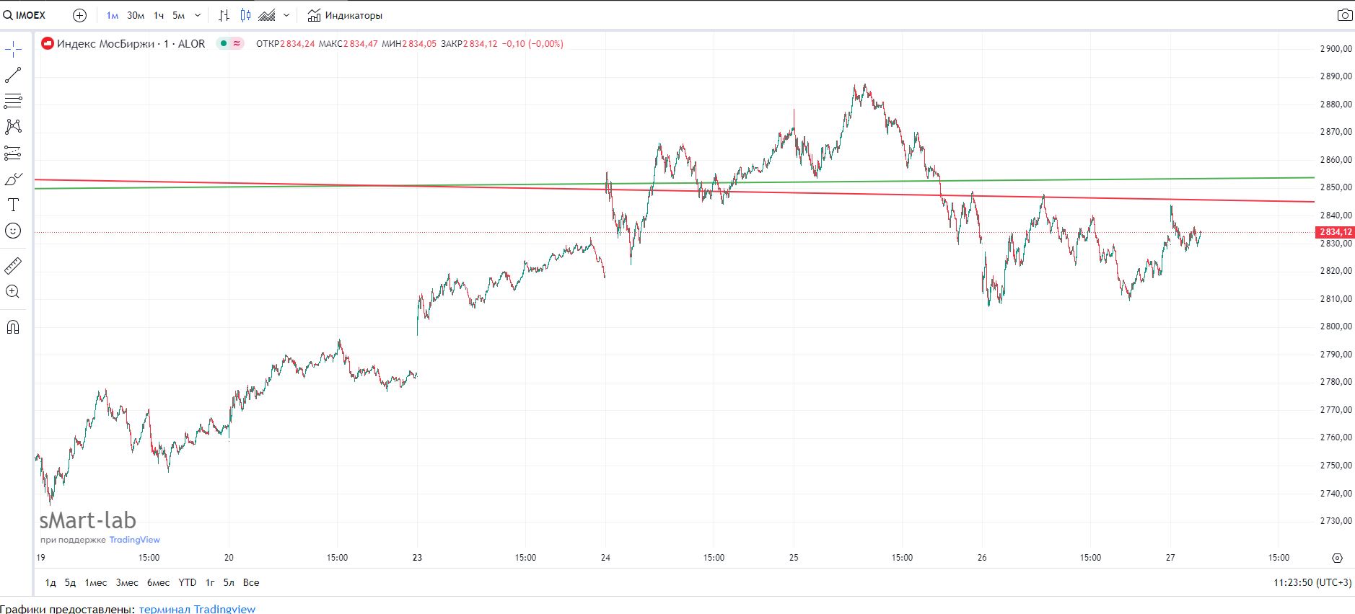Set the date range to 6мес
Viewport: 1355px width, 614px height.
158,582
